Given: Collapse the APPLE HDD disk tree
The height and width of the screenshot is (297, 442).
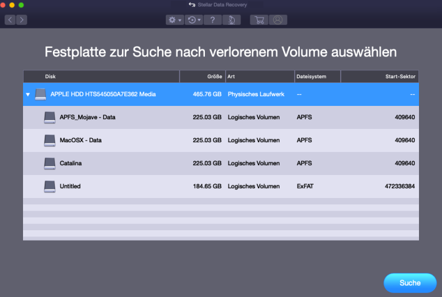Looking at the screenshot, I should click(28, 94).
